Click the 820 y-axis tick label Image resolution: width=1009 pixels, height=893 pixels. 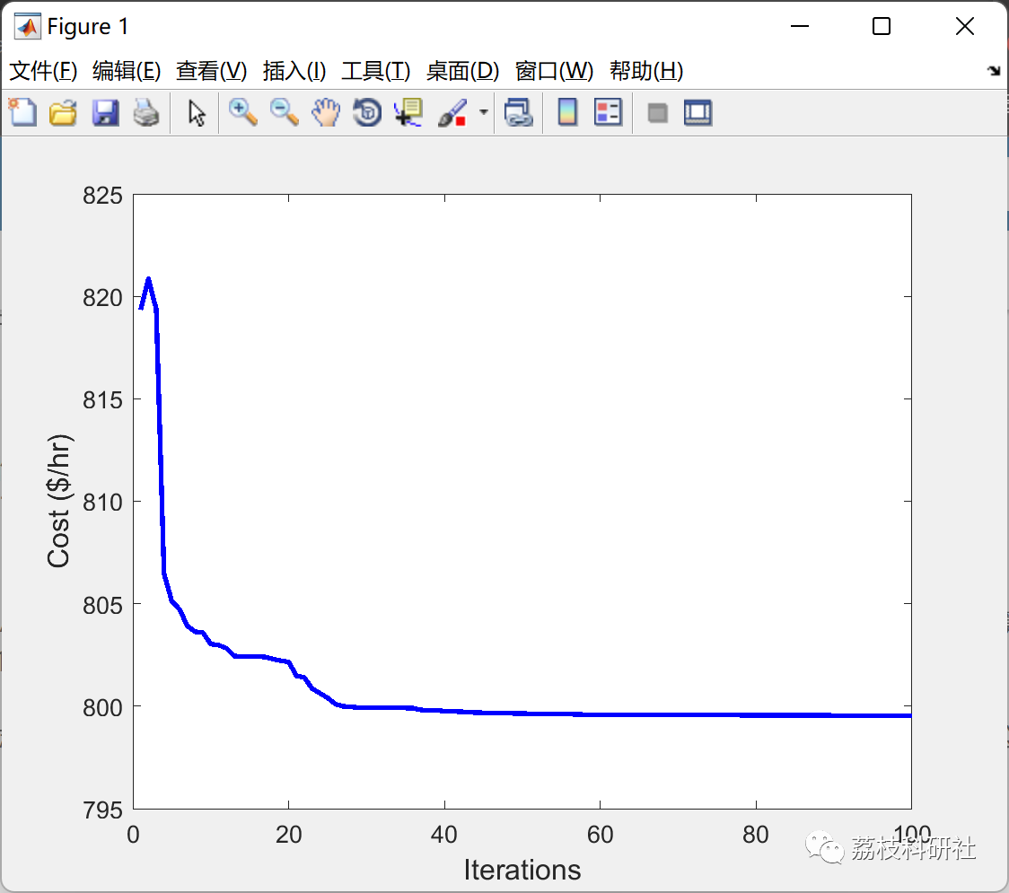pos(102,298)
